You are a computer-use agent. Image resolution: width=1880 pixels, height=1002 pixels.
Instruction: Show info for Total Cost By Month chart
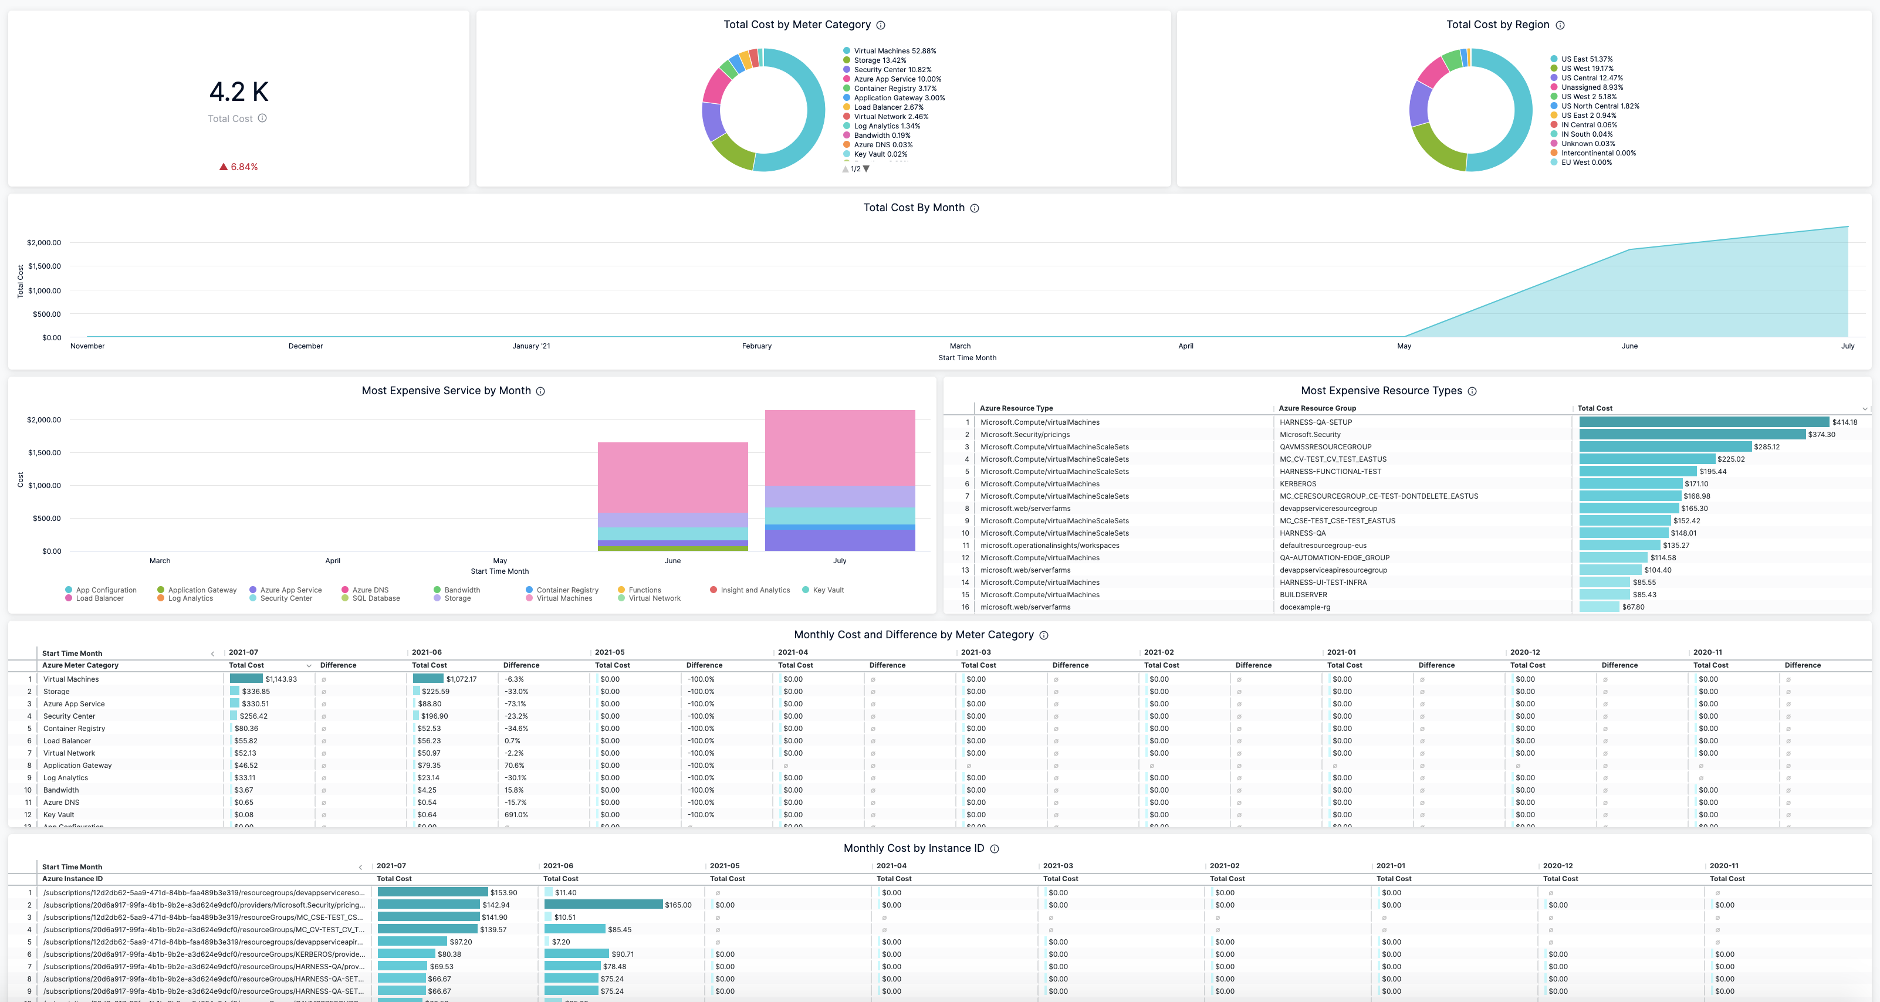click(974, 208)
